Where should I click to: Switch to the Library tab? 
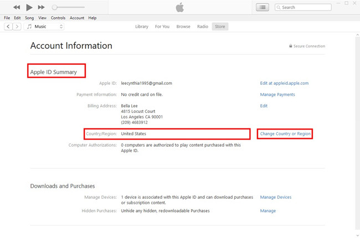coord(142,27)
